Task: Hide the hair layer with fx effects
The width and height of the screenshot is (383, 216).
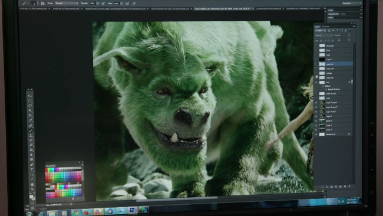Action: click(316, 83)
